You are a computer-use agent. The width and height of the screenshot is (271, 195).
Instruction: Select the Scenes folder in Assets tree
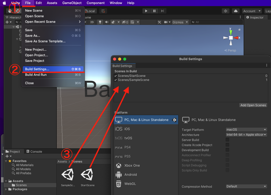click(x=21, y=185)
